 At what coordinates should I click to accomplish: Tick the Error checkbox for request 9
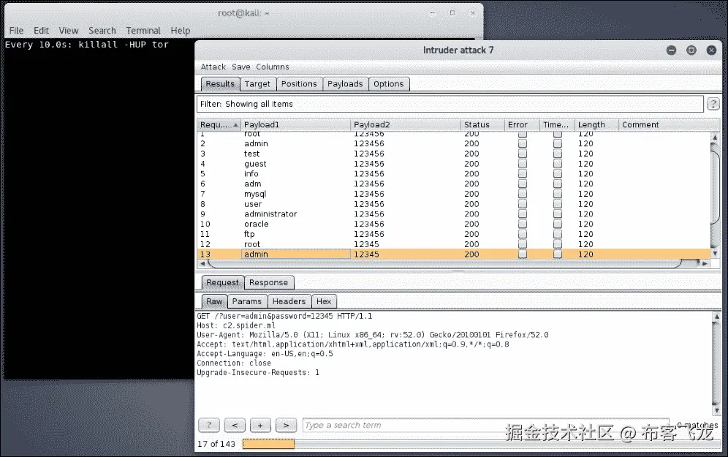click(523, 214)
